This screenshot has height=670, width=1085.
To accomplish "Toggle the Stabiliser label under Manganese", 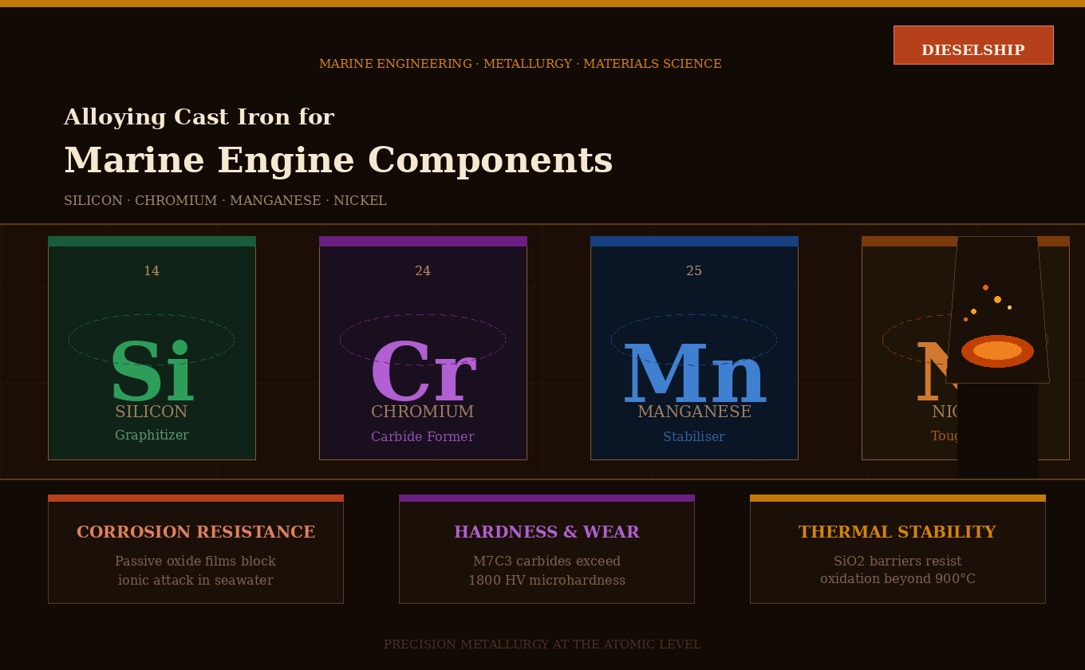I will (x=694, y=436).
